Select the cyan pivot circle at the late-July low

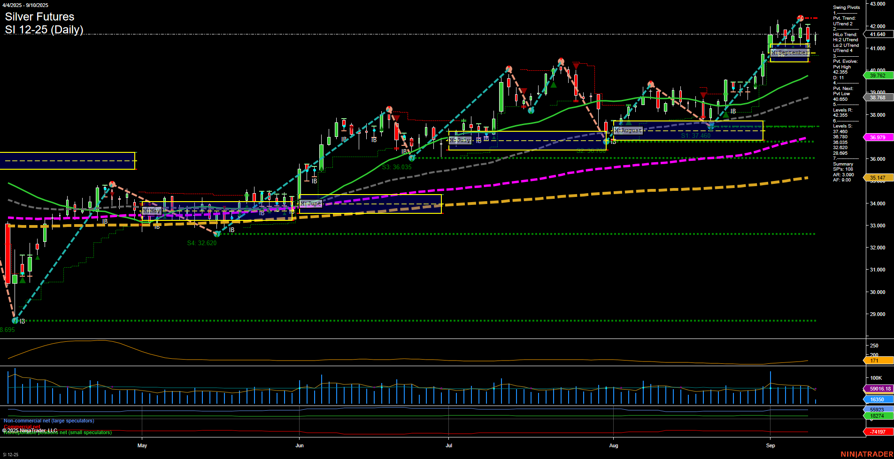point(606,142)
